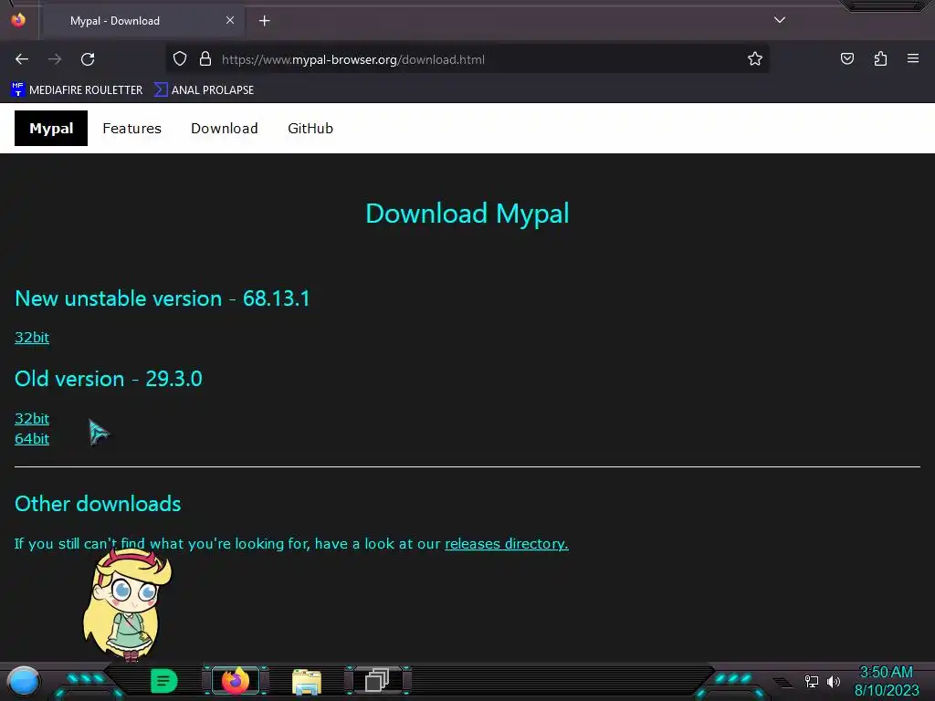
Task: Click the Star Butterfly desktop mascot
Action: pos(127,605)
